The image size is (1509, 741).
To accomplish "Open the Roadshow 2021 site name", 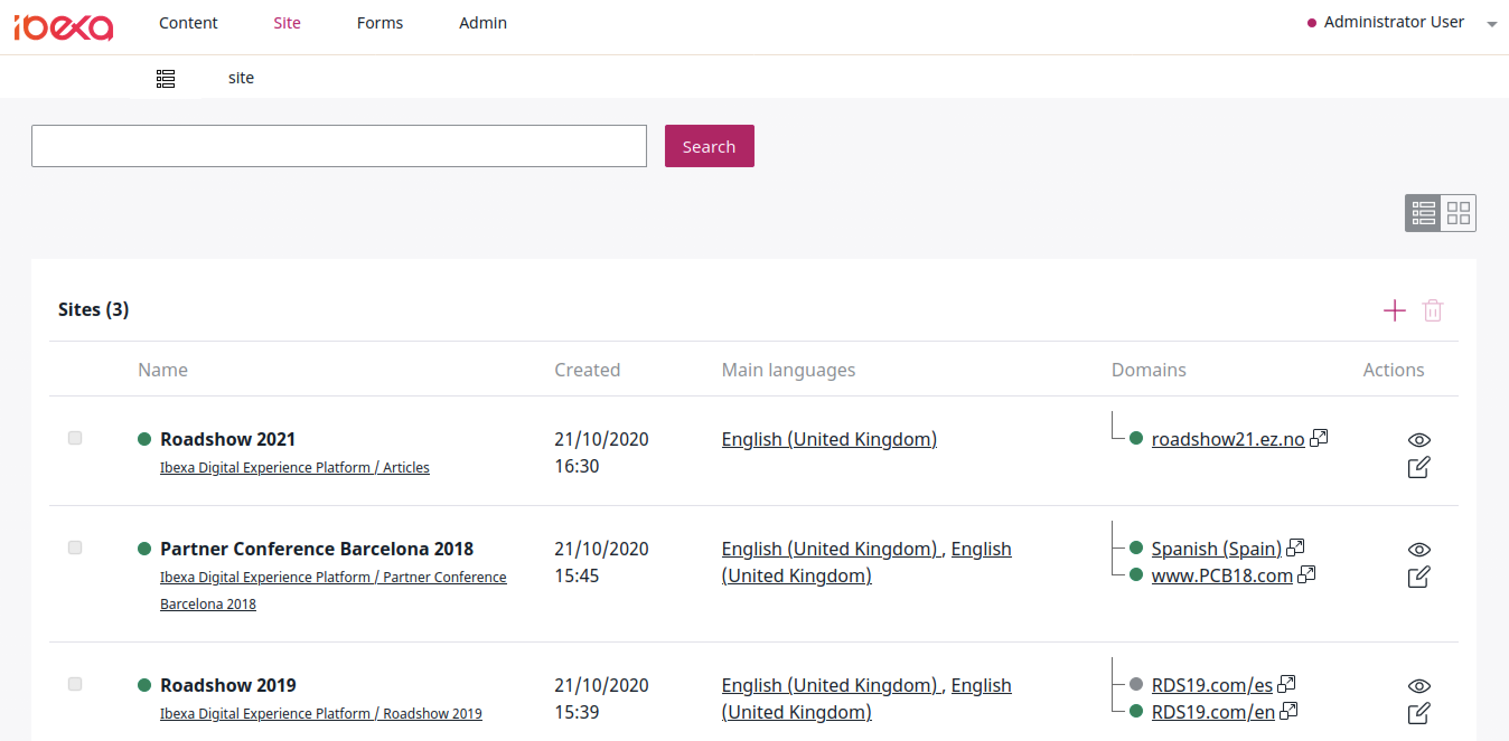I will click(228, 439).
